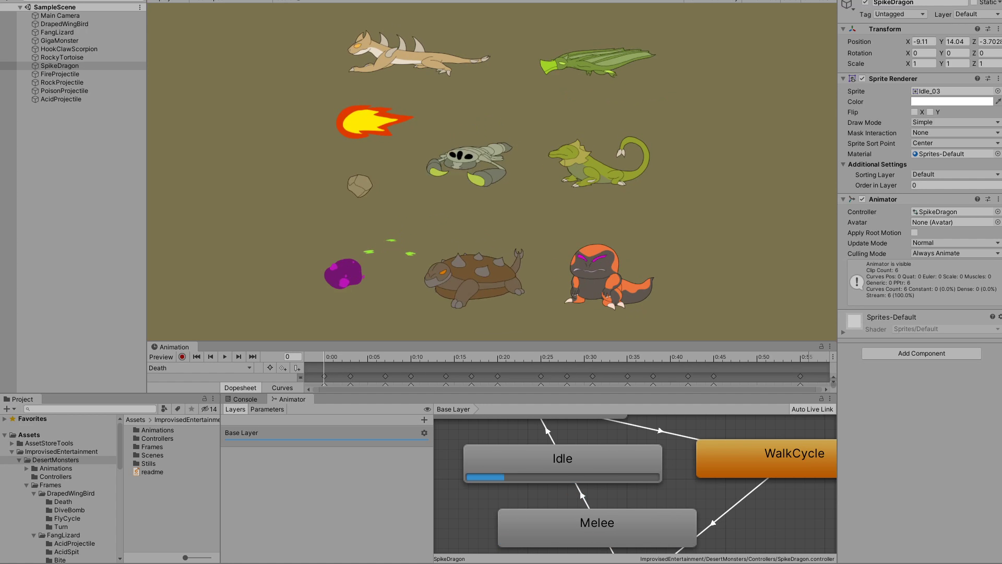Screen dimensions: 1002x564
Task: Collapse Additional Settings section
Action: click(843, 164)
